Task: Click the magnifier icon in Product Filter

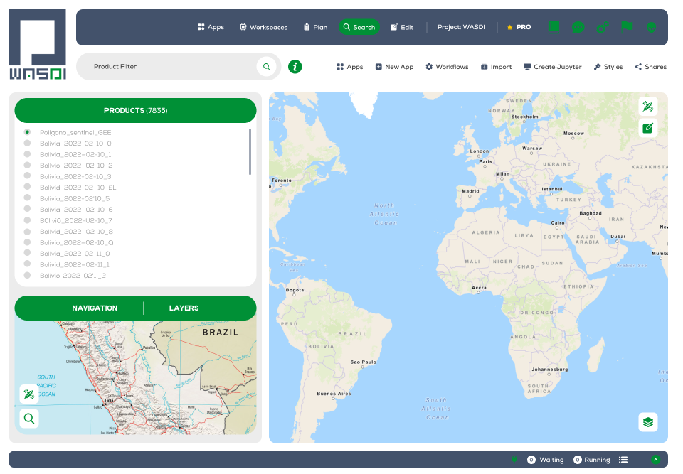Action: click(x=267, y=67)
